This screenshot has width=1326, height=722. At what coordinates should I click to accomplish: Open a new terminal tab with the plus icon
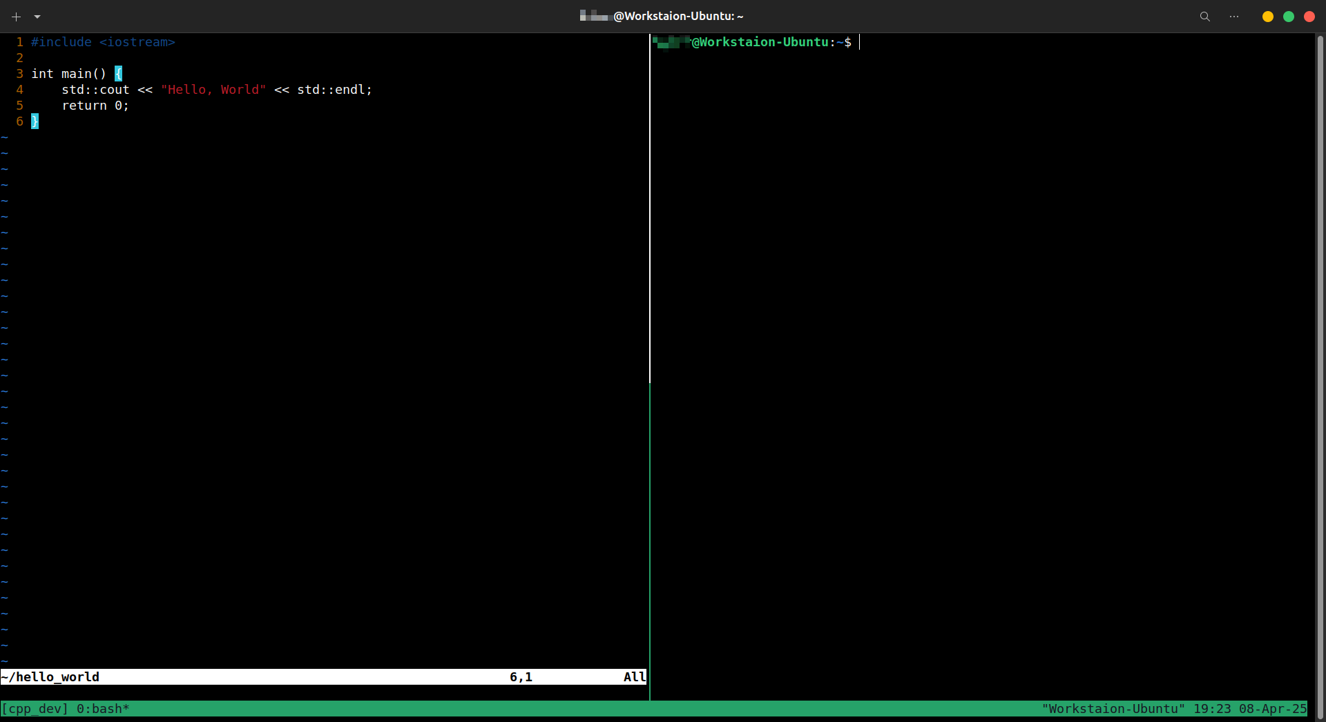tap(17, 17)
